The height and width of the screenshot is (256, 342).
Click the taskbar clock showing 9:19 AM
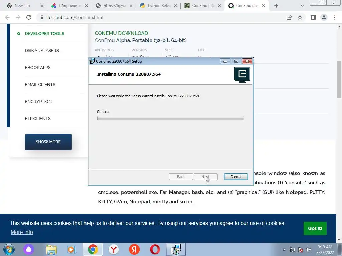tap(325, 250)
